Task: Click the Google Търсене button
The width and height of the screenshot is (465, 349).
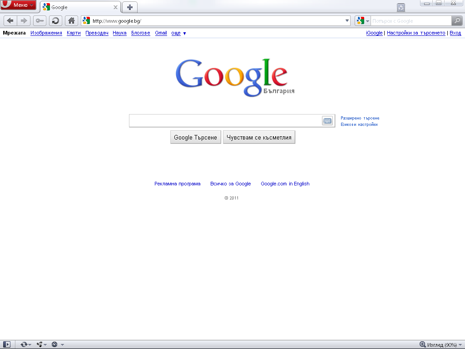Action: 195,137
